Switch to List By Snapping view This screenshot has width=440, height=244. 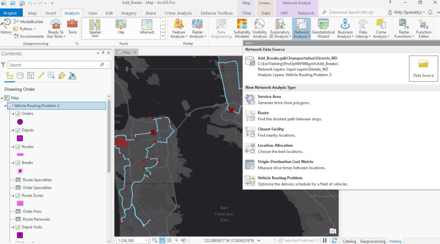(x=52, y=76)
